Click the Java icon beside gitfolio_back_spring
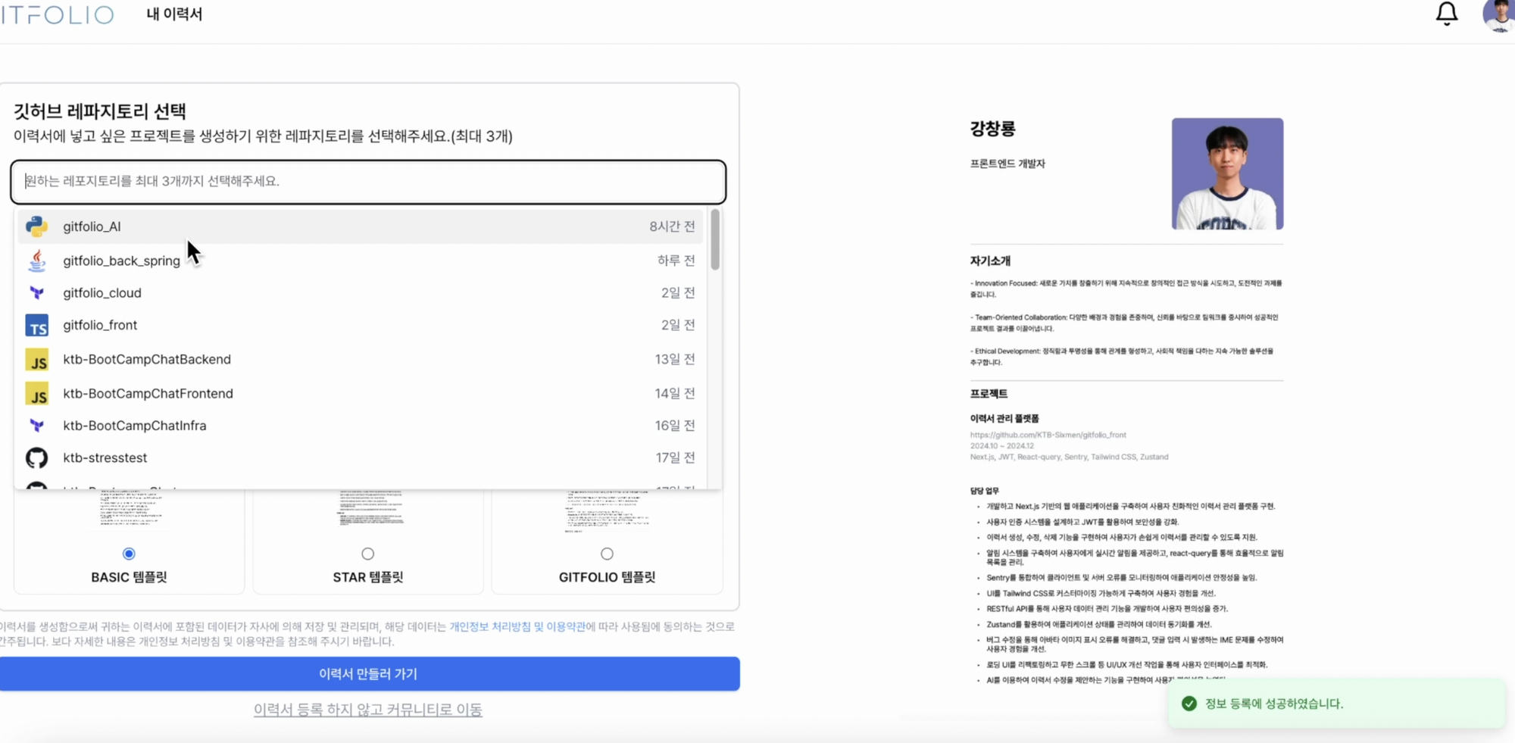Screen dimensions: 1515x743 (x=36, y=261)
